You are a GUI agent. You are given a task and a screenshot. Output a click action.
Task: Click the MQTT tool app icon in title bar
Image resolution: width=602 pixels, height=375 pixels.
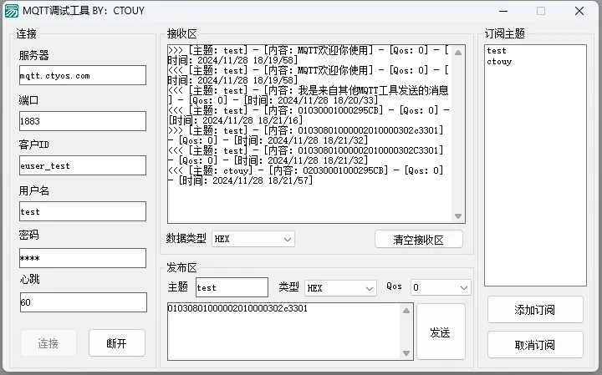pyautogui.click(x=11, y=11)
